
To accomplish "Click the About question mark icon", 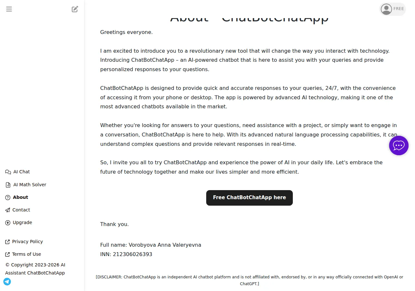I will (x=8, y=198).
